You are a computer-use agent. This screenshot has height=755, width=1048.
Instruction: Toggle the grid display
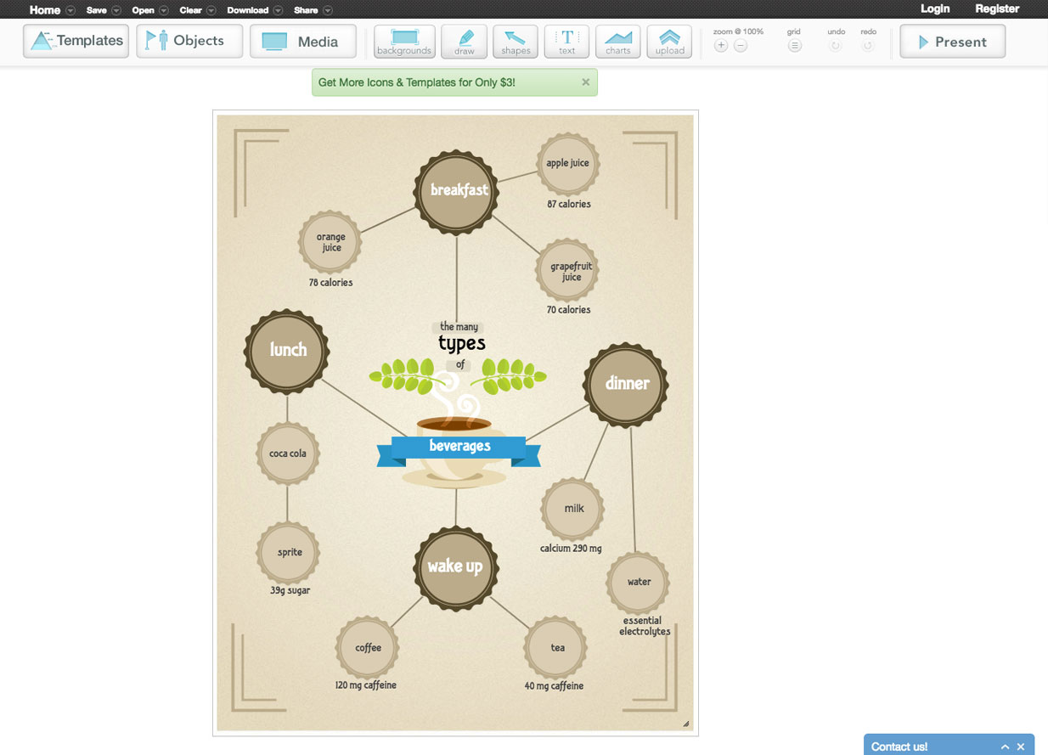(794, 46)
